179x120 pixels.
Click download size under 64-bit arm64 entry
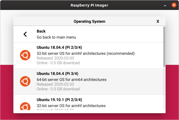58,89
